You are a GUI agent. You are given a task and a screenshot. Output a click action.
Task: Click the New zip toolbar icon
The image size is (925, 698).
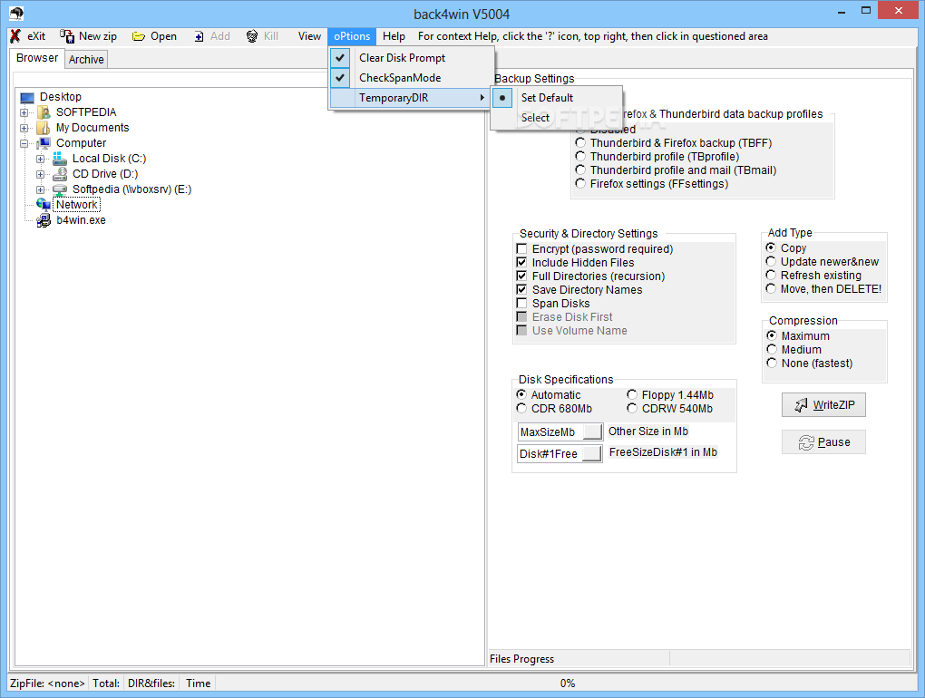(x=67, y=36)
